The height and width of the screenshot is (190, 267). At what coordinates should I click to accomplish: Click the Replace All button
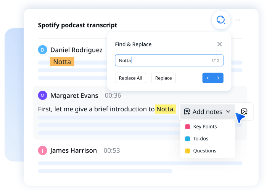tap(130, 78)
